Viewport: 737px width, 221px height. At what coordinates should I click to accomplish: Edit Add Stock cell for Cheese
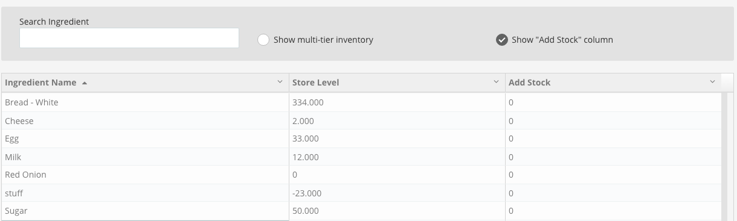click(613, 121)
